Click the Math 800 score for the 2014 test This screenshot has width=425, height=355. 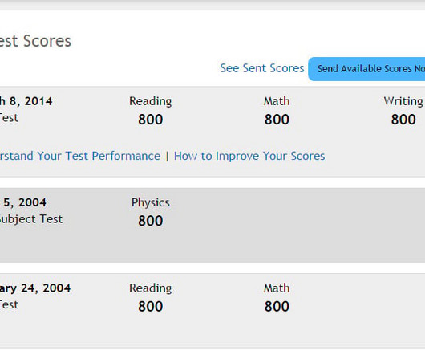coord(277,120)
